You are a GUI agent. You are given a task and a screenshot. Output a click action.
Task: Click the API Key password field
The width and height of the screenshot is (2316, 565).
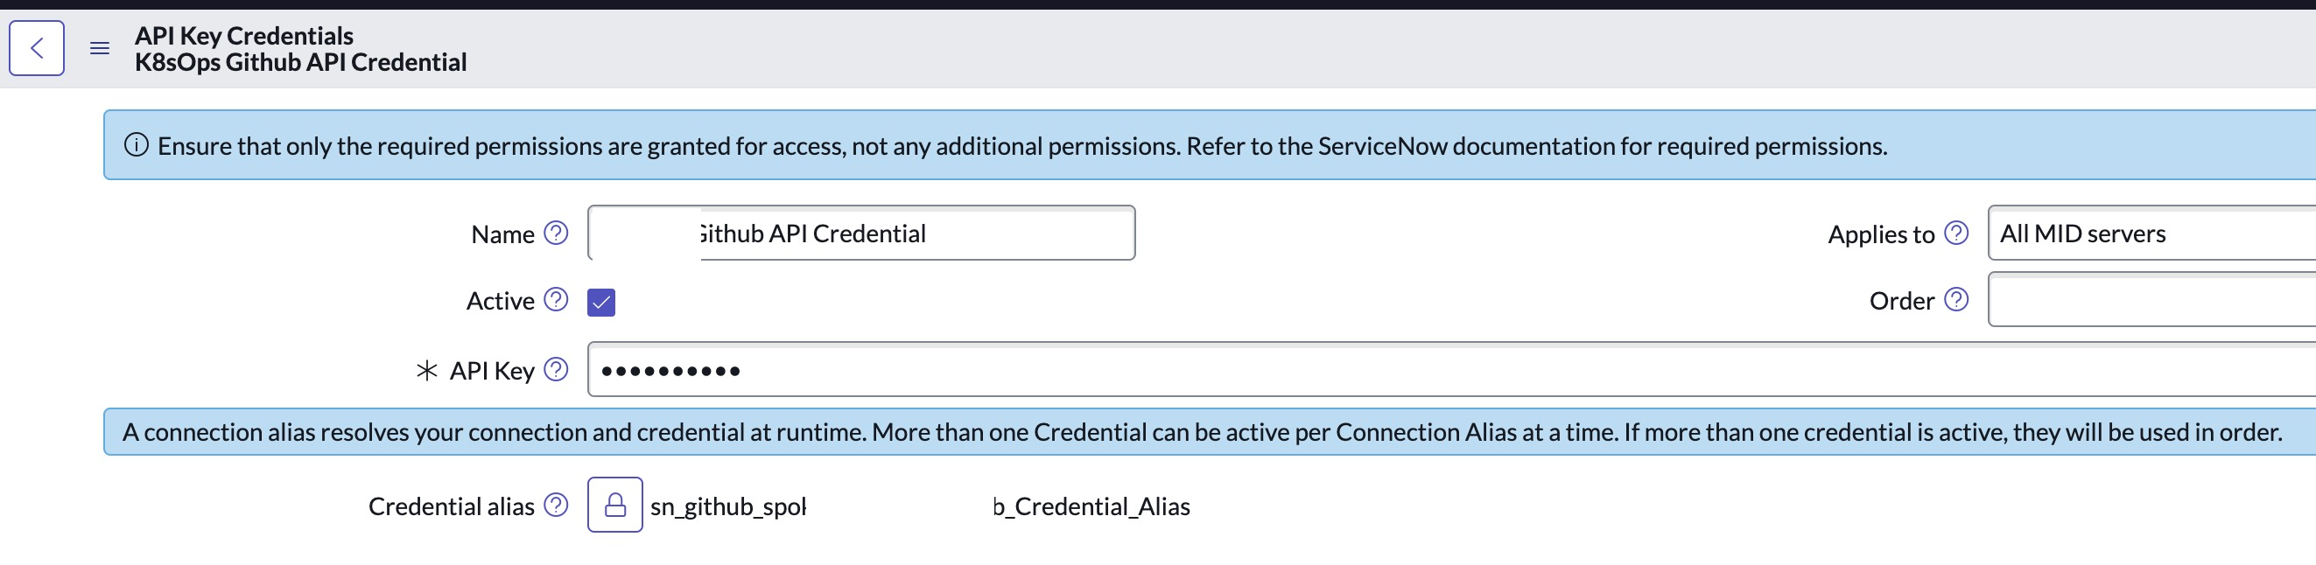(x=1438, y=369)
